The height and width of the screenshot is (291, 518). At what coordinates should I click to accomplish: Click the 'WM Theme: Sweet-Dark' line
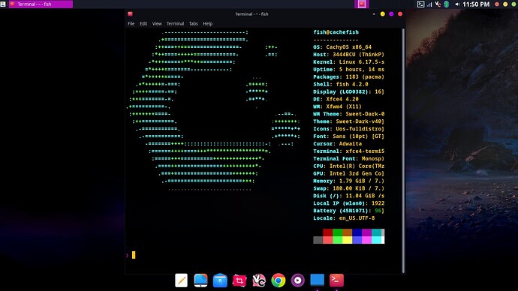pos(349,114)
